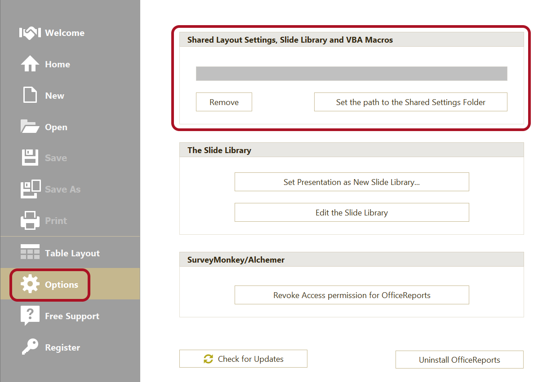Click Set Presentation as New Slide Library

(x=351, y=182)
